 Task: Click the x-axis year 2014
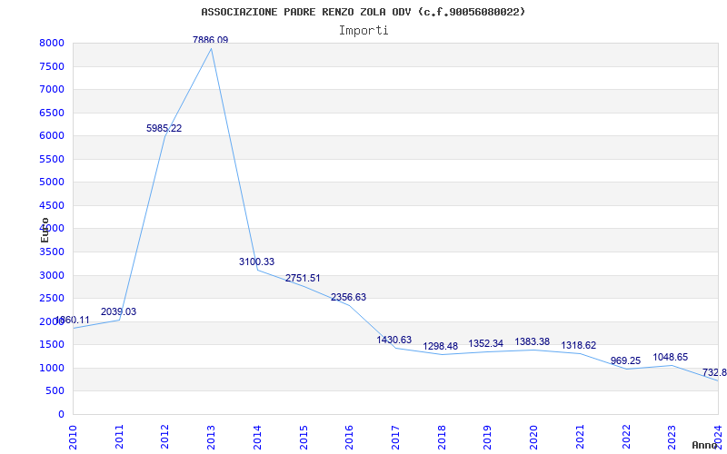tap(257, 438)
